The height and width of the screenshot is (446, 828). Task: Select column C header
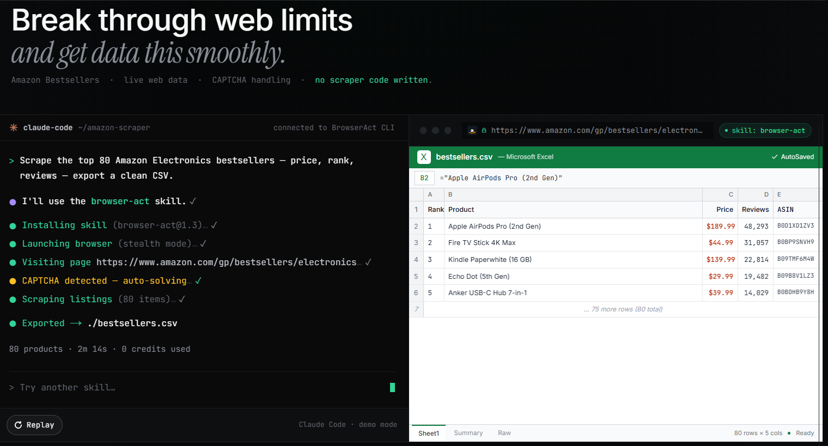pos(720,194)
